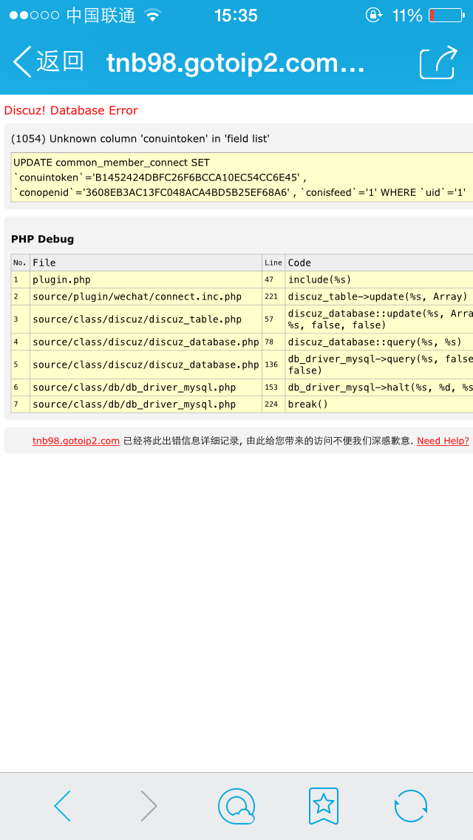Select the Discuz! Database Error heading
This screenshot has width=473, height=840.
pyautogui.click(x=71, y=110)
